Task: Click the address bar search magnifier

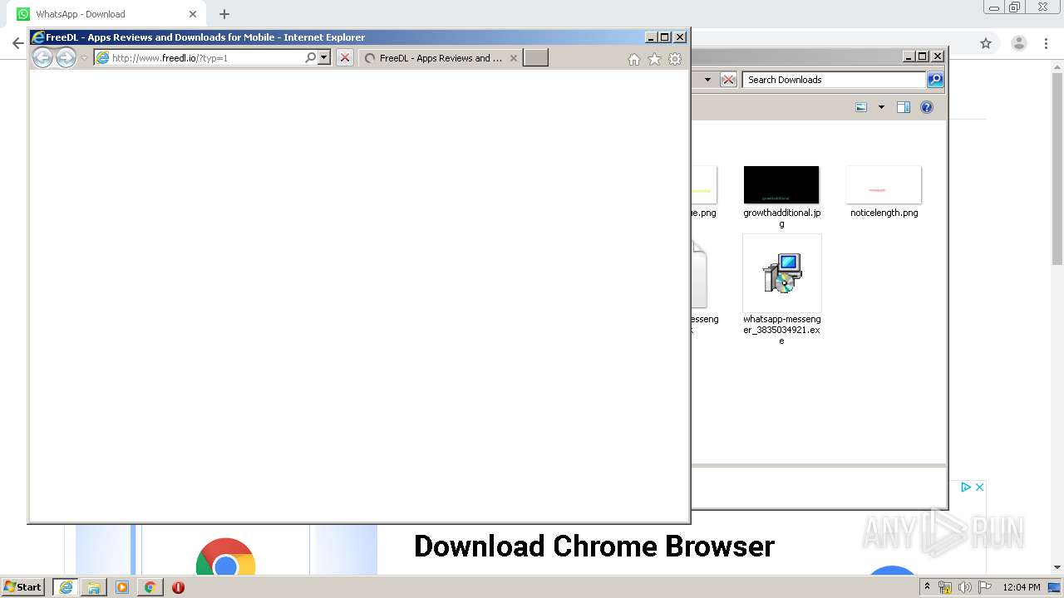Action: [x=311, y=57]
